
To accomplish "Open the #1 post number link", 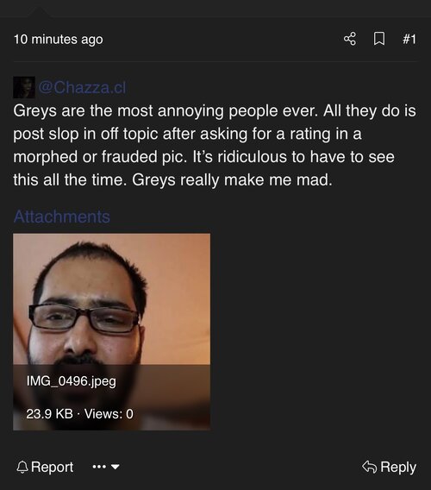I will [x=409, y=39].
